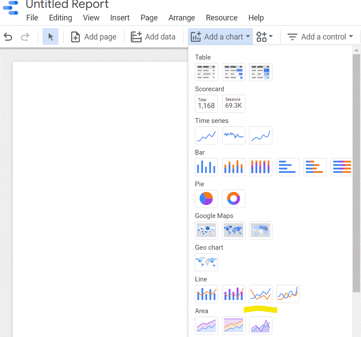361x337 pixels.
Task: Open the Add a chart dropdown
Action: tap(220, 36)
